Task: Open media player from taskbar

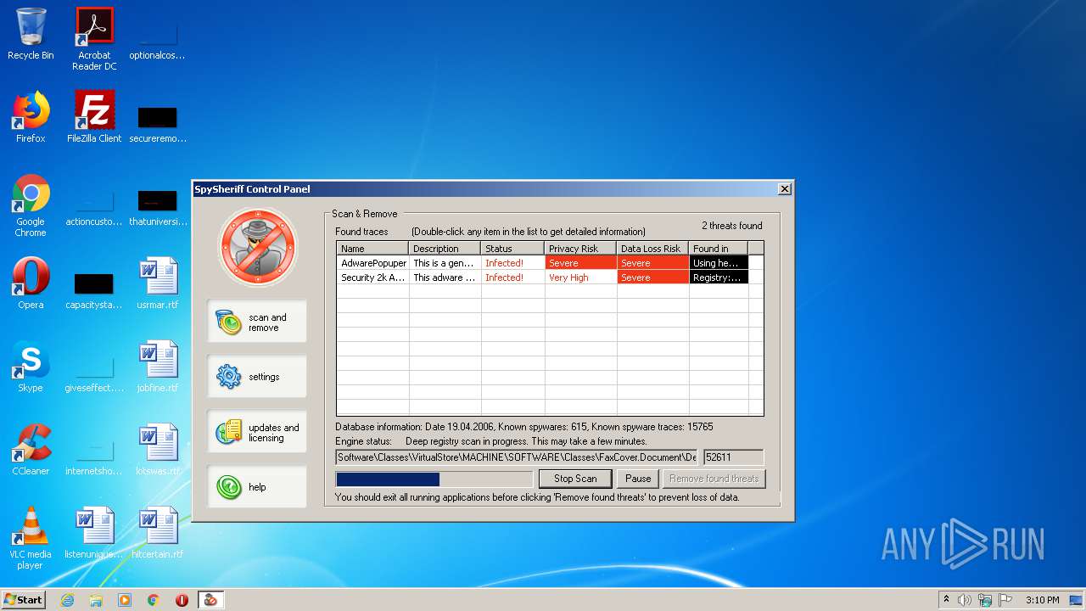Action: coord(125,600)
